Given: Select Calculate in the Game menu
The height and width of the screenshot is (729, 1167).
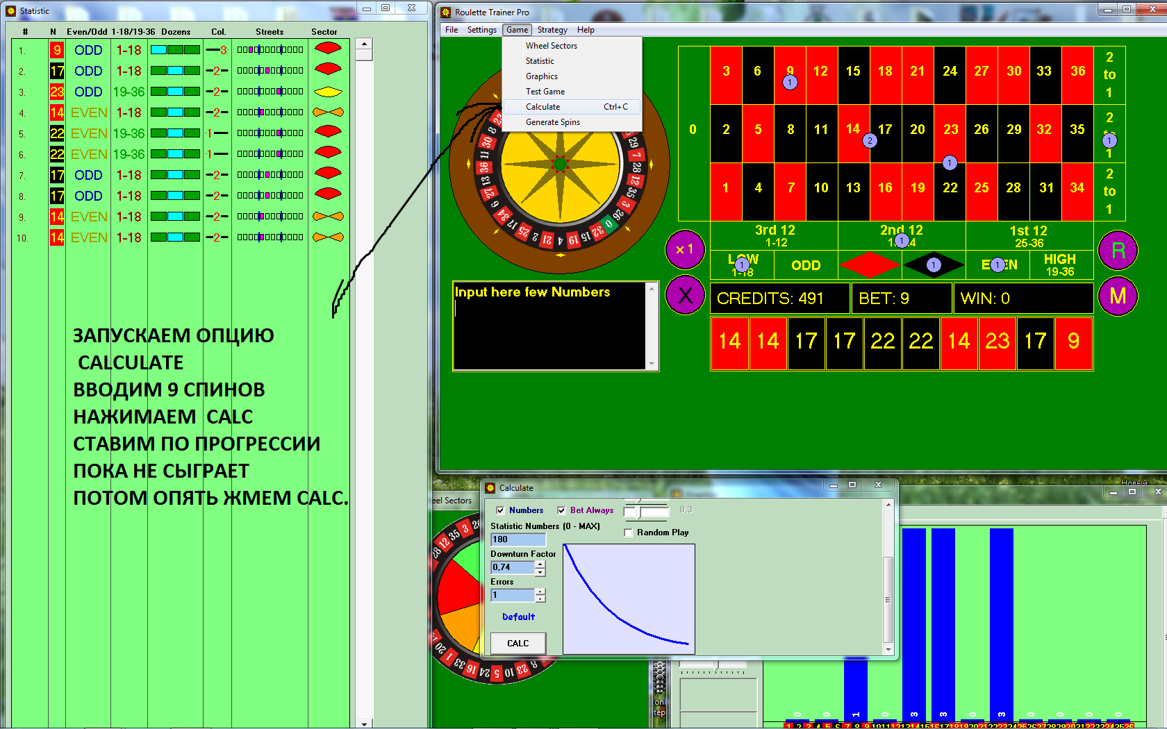Looking at the screenshot, I should pos(572,107).
